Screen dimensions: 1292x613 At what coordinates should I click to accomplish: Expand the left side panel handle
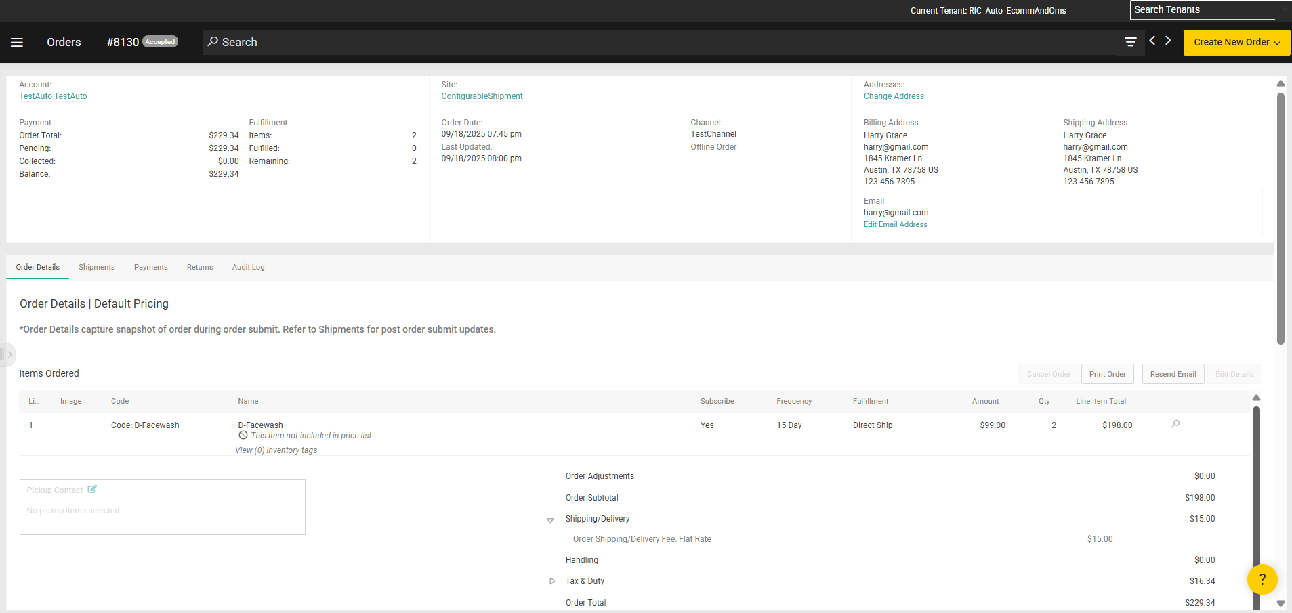(x=7, y=354)
